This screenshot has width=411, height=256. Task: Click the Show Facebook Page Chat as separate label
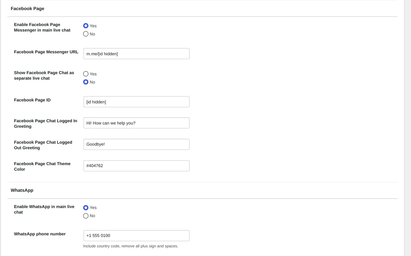coord(44,76)
